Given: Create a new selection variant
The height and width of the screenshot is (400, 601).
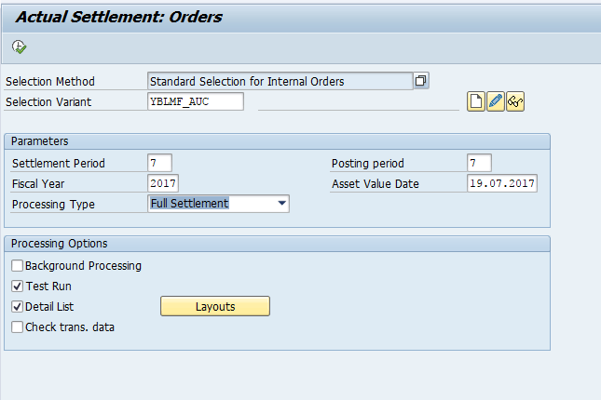Looking at the screenshot, I should click(476, 101).
